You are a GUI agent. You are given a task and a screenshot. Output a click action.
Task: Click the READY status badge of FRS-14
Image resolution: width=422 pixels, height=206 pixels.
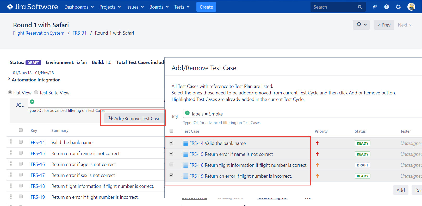[362, 143]
